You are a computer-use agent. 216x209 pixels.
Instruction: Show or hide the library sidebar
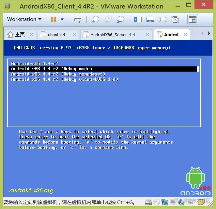[138, 19]
